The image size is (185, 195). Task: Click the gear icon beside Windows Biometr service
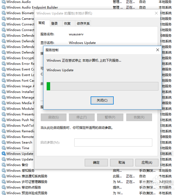tap(3, 13)
